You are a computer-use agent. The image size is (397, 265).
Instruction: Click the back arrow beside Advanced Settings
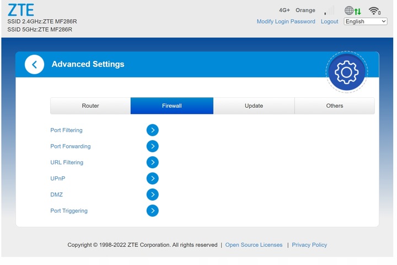tap(34, 64)
